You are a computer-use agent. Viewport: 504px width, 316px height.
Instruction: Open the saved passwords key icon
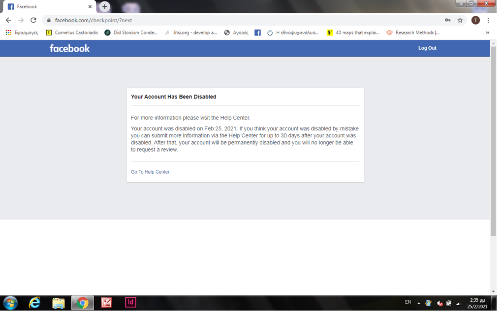[x=447, y=20]
